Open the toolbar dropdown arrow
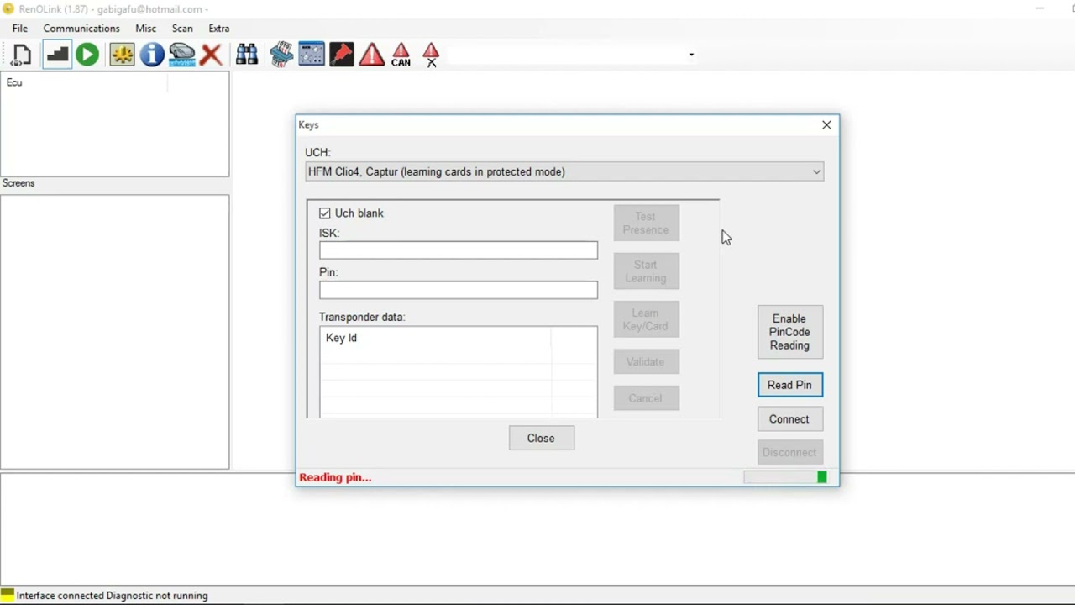This screenshot has height=605, width=1075. [691, 55]
